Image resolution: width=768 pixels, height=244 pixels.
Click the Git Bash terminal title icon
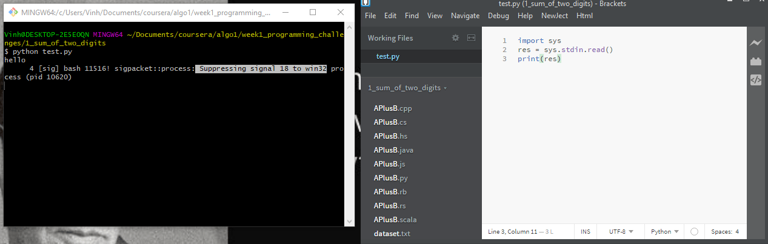(x=12, y=12)
